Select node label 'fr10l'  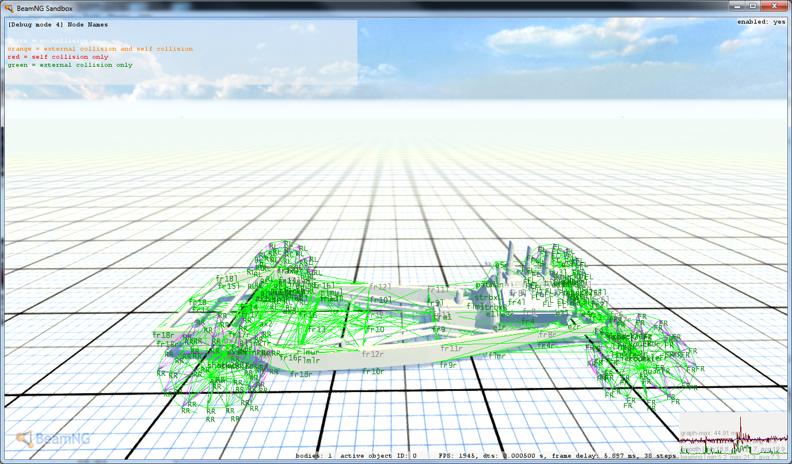point(380,300)
